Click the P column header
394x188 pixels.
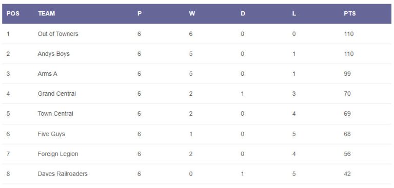(x=140, y=14)
